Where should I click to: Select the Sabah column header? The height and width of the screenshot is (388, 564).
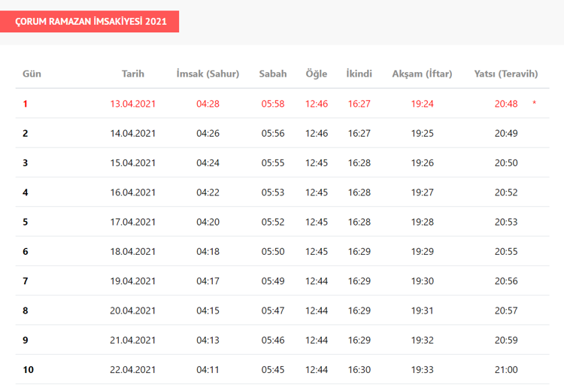pos(273,74)
